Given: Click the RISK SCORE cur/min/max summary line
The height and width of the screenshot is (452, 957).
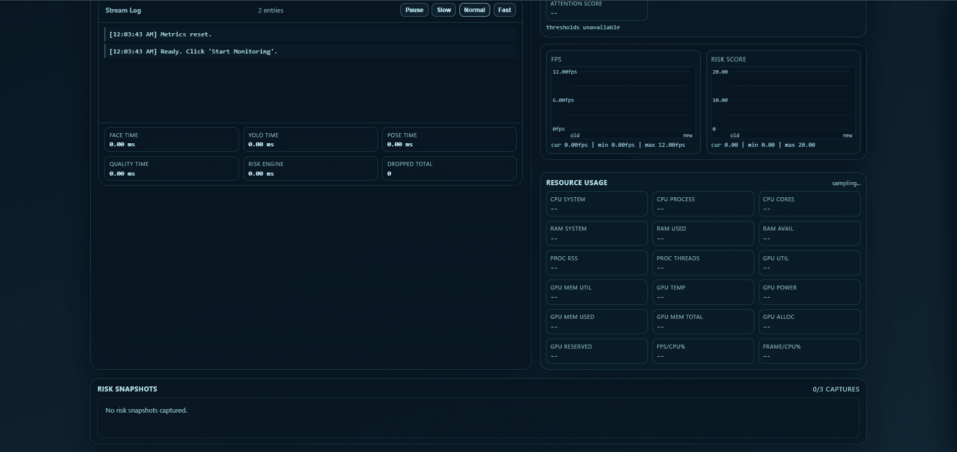Looking at the screenshot, I should [763, 145].
